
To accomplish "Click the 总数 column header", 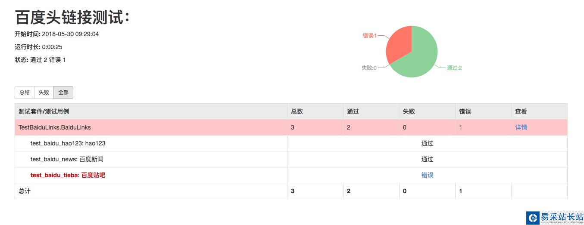I will 297,111.
